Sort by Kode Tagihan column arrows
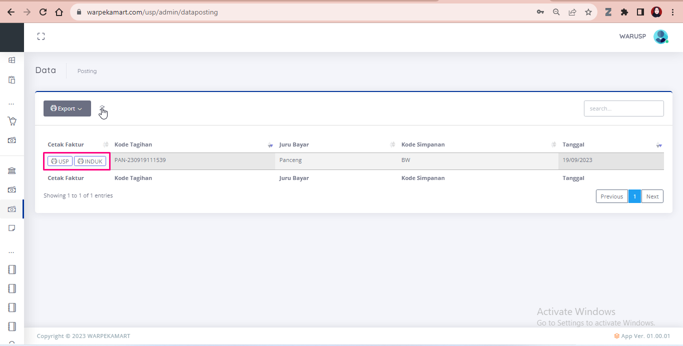The width and height of the screenshot is (683, 346). (x=270, y=144)
